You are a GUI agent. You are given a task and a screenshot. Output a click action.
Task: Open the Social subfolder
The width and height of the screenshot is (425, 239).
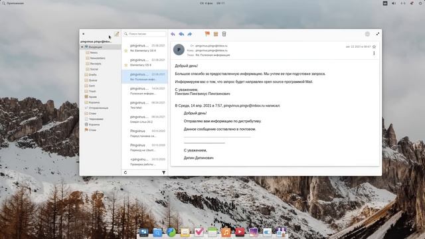[94, 69]
